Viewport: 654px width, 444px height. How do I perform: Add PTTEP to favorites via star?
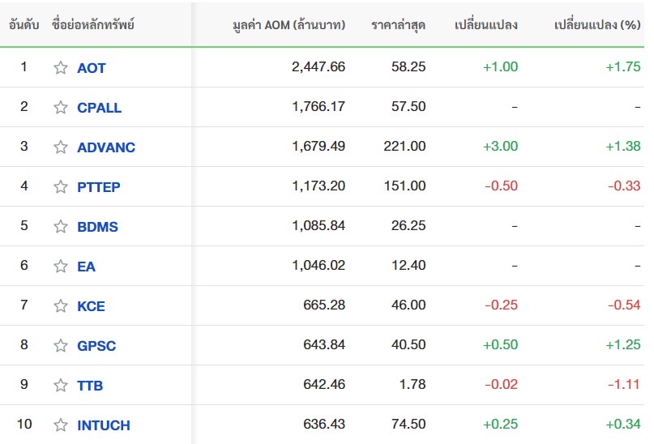pyautogui.click(x=61, y=187)
